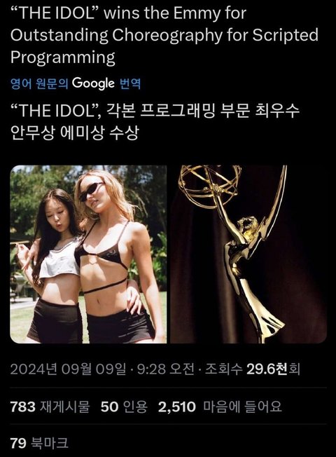Click the '영어 원문의' translation link
The image size is (336, 457).
[39, 83]
